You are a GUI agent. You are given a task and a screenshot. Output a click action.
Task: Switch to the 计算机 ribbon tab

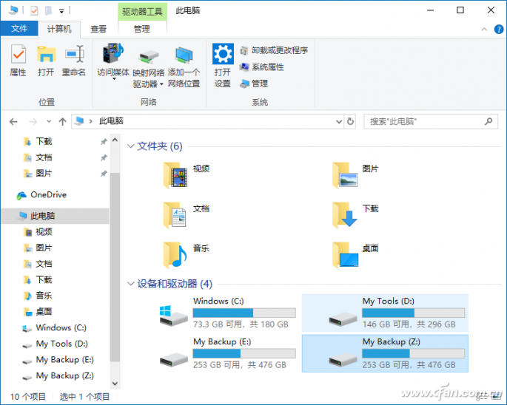[59, 29]
